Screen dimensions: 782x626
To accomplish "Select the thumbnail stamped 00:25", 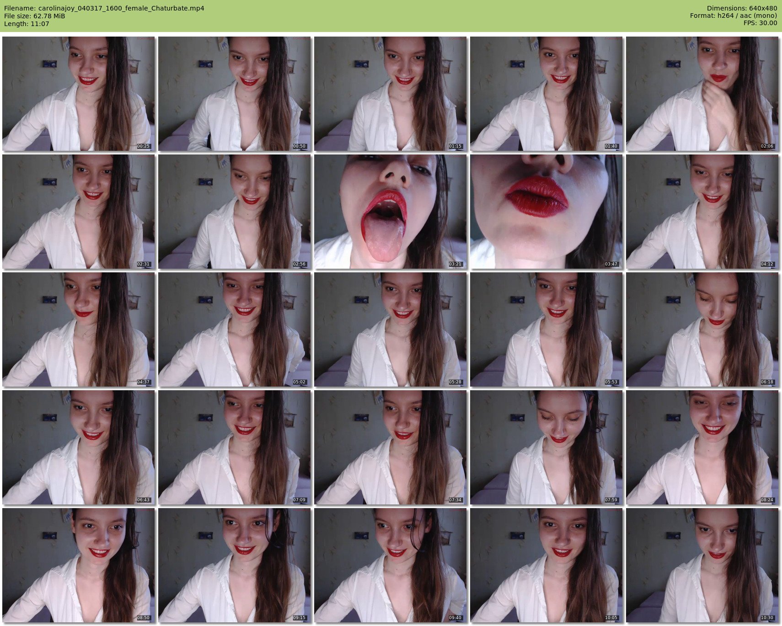I will click(79, 94).
